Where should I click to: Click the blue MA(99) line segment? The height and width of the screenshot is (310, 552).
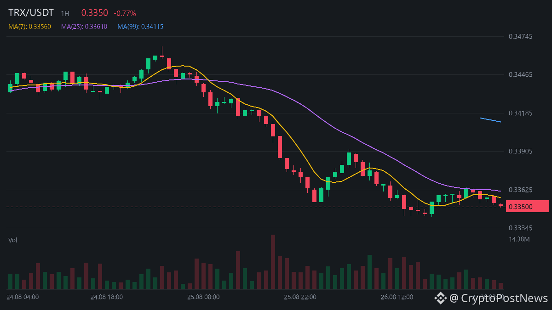490,120
